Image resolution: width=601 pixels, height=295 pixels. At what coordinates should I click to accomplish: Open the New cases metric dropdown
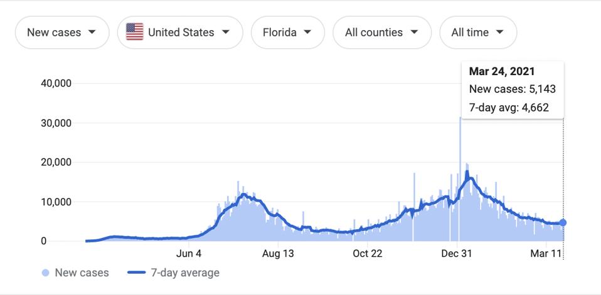(61, 33)
